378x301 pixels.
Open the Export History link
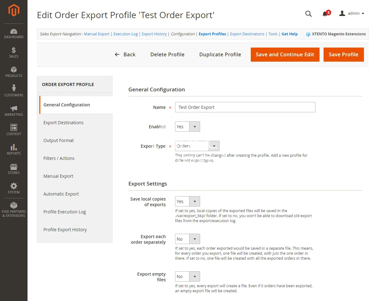154,34
